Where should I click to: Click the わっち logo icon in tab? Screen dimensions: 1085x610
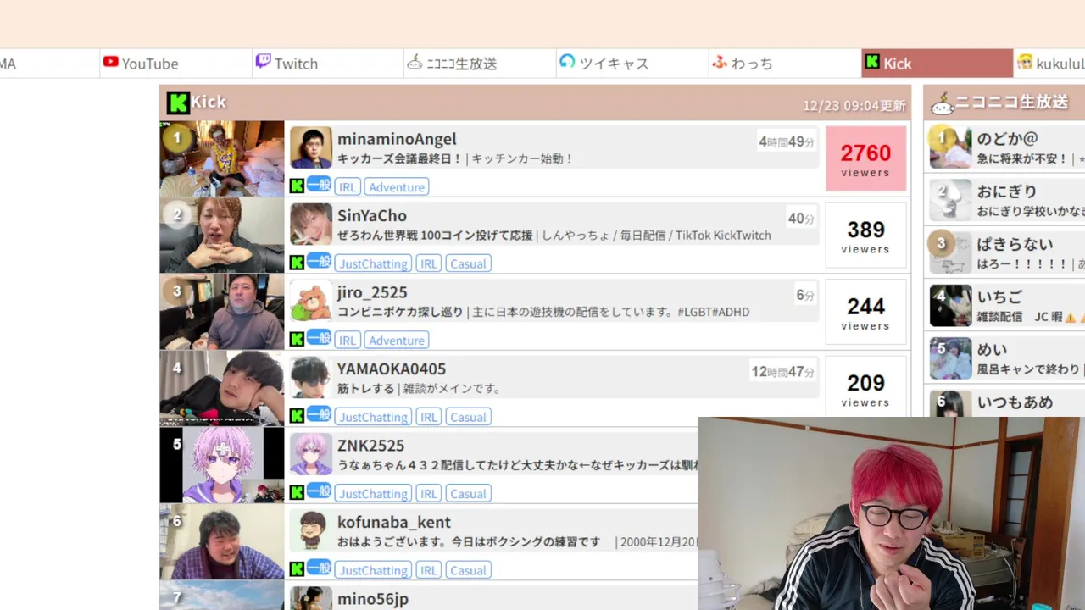720,62
